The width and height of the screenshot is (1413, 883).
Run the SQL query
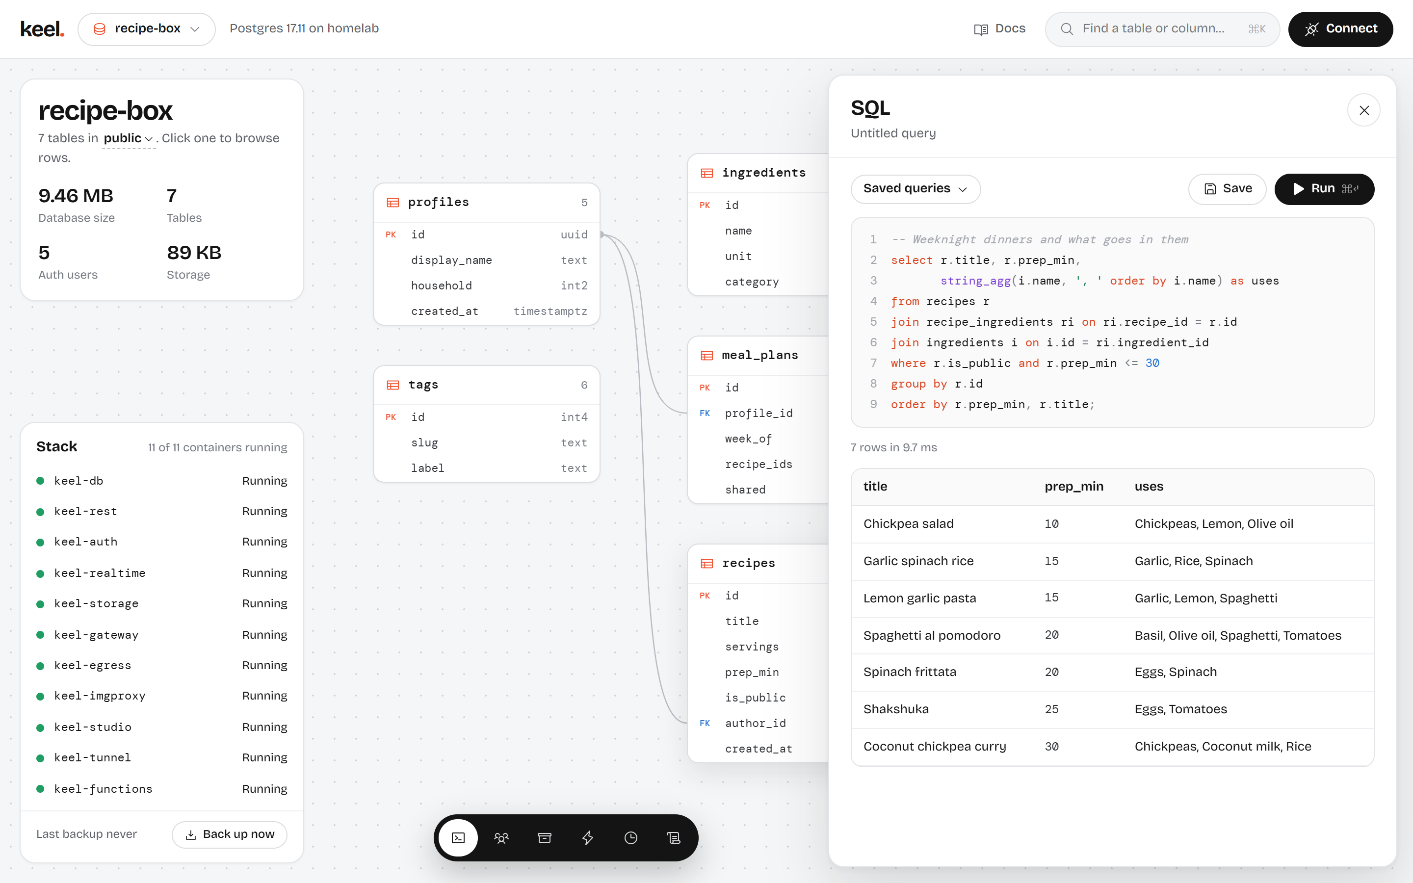(1324, 189)
